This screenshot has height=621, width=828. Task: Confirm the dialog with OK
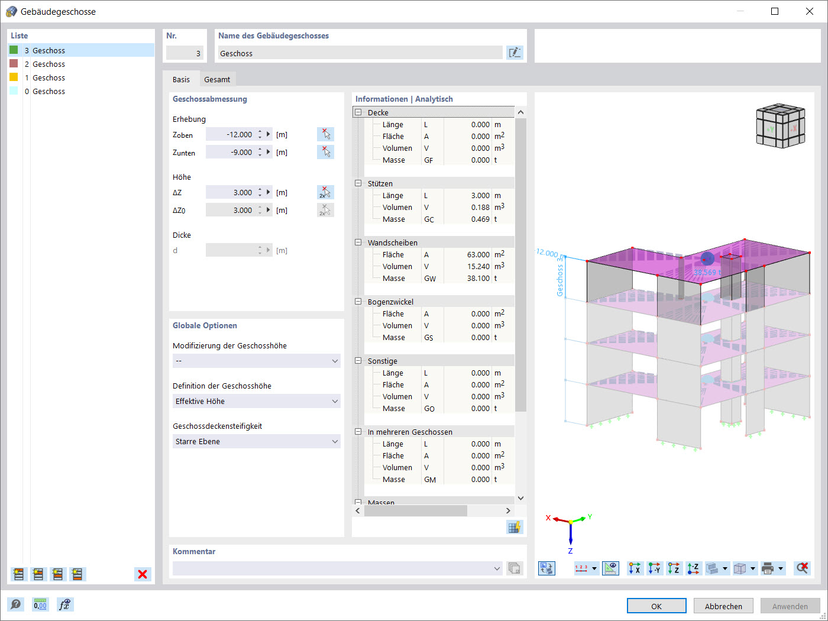(656, 606)
